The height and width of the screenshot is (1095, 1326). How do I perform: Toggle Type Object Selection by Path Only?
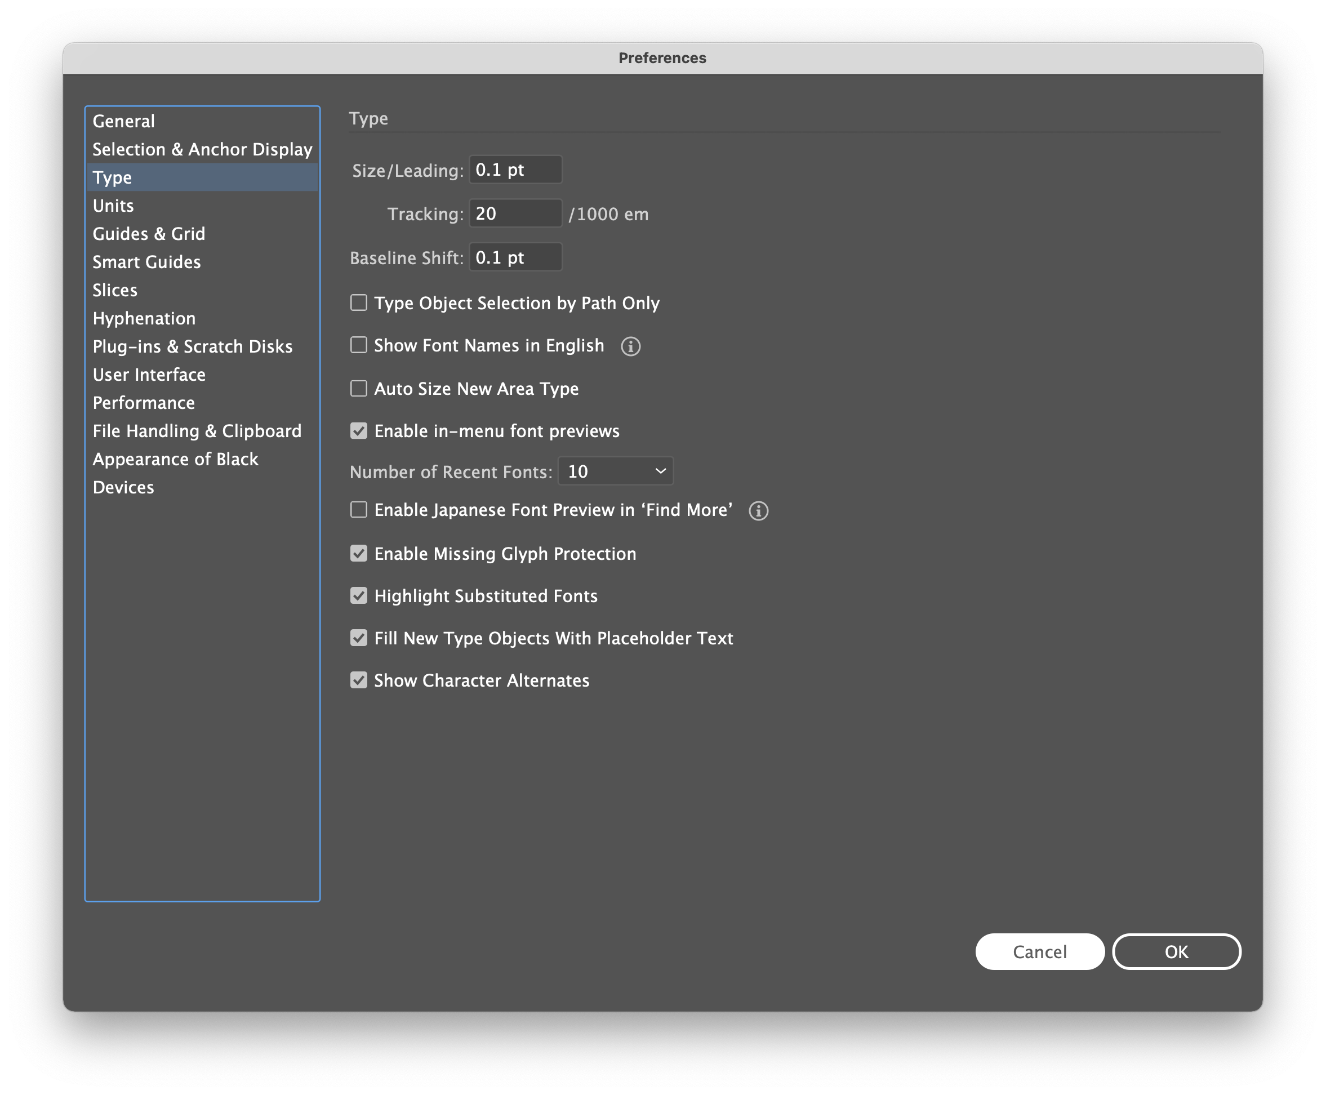click(x=359, y=303)
